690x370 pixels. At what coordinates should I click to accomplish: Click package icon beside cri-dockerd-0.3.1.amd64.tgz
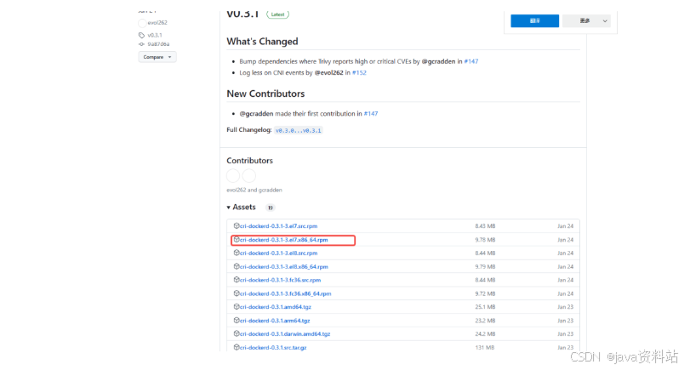237,306
